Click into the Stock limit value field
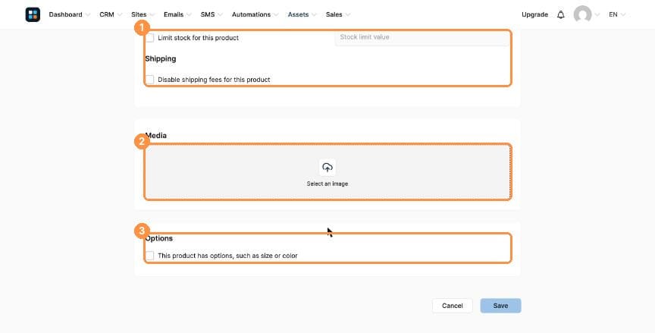 [422, 37]
